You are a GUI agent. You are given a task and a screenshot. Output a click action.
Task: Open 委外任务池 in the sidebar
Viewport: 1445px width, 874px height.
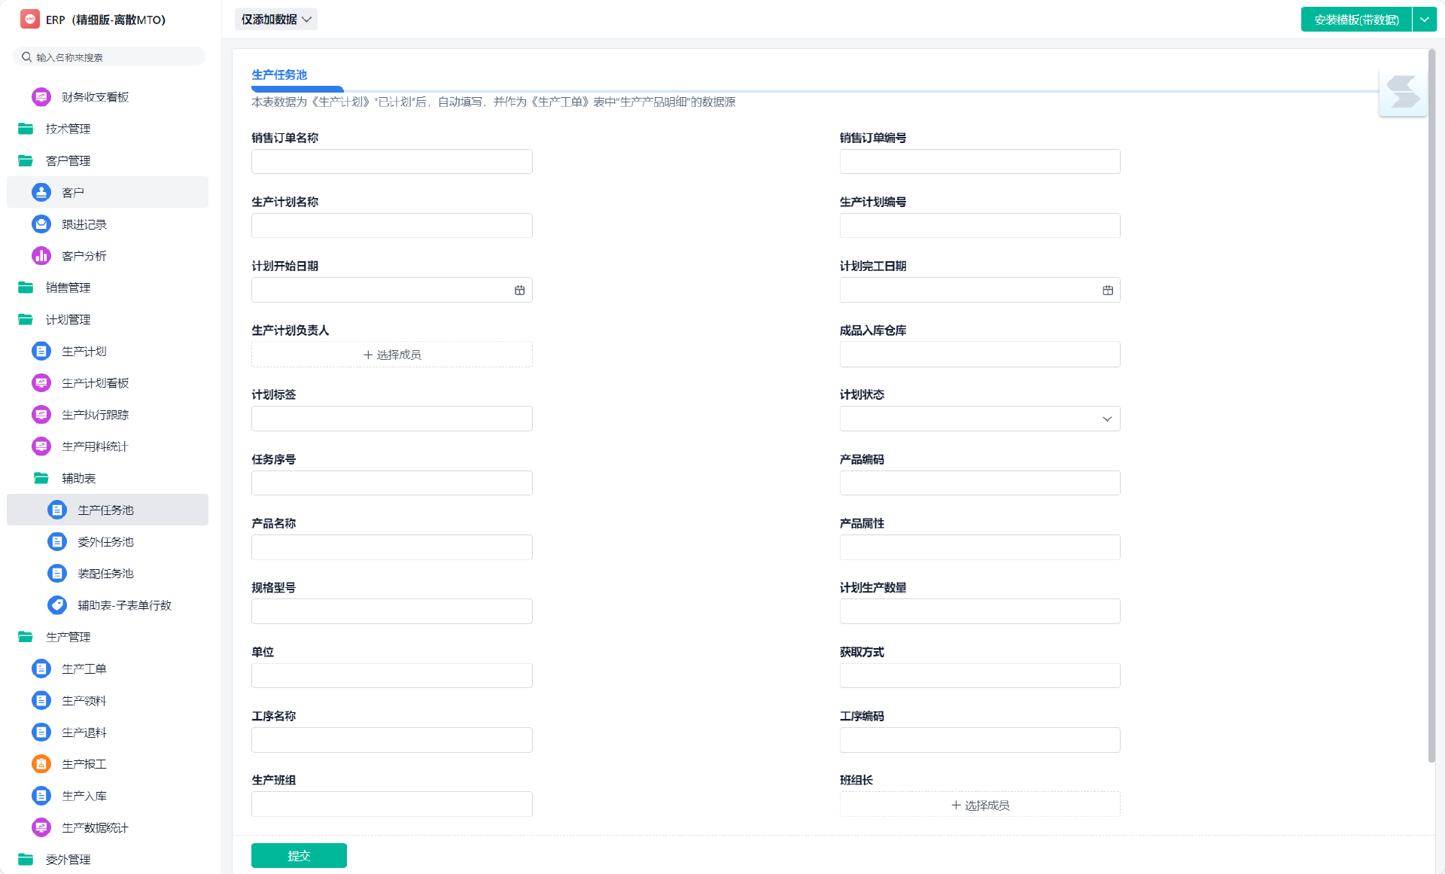105,542
